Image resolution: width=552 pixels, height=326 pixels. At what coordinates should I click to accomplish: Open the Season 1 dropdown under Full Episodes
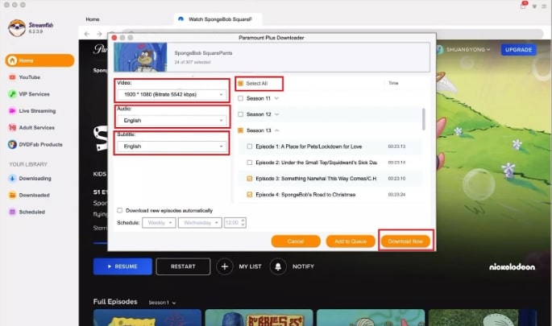tap(162, 303)
